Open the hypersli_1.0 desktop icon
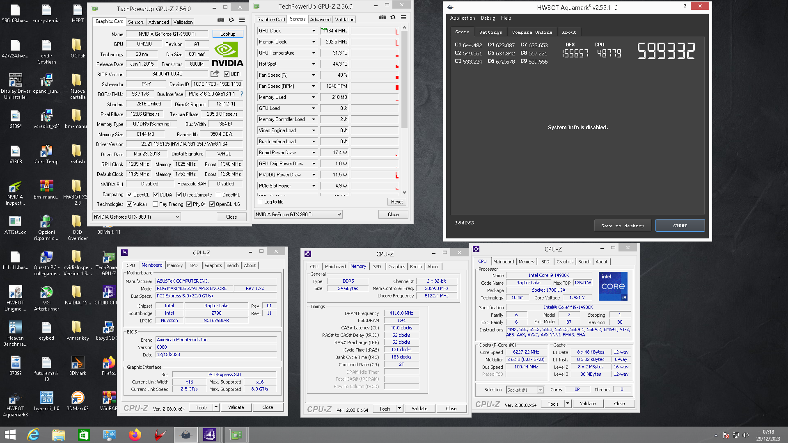 click(46, 401)
